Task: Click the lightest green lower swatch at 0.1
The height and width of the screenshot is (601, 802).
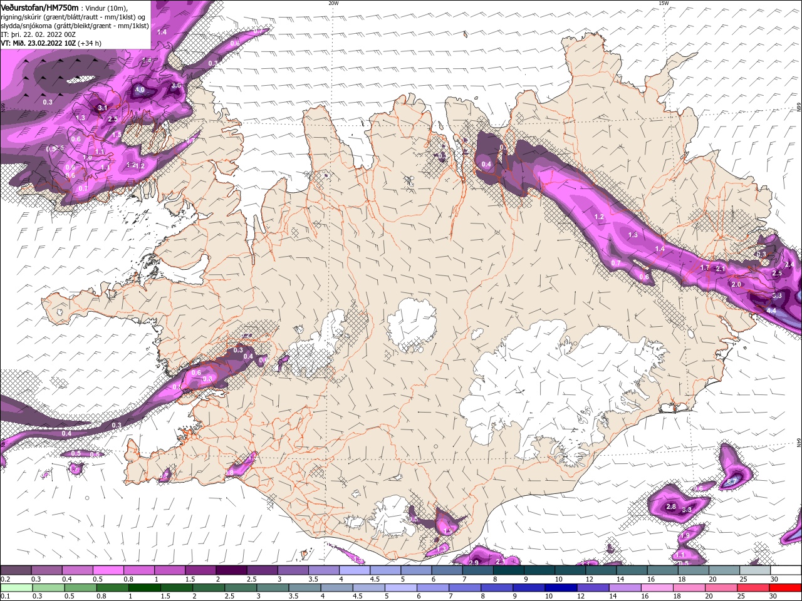Action: (16, 588)
